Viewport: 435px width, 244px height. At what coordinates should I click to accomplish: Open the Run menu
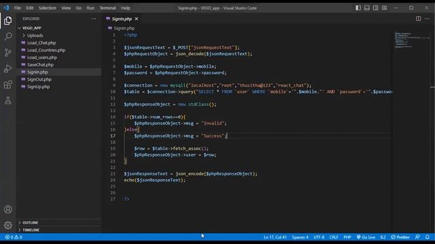coord(90,8)
